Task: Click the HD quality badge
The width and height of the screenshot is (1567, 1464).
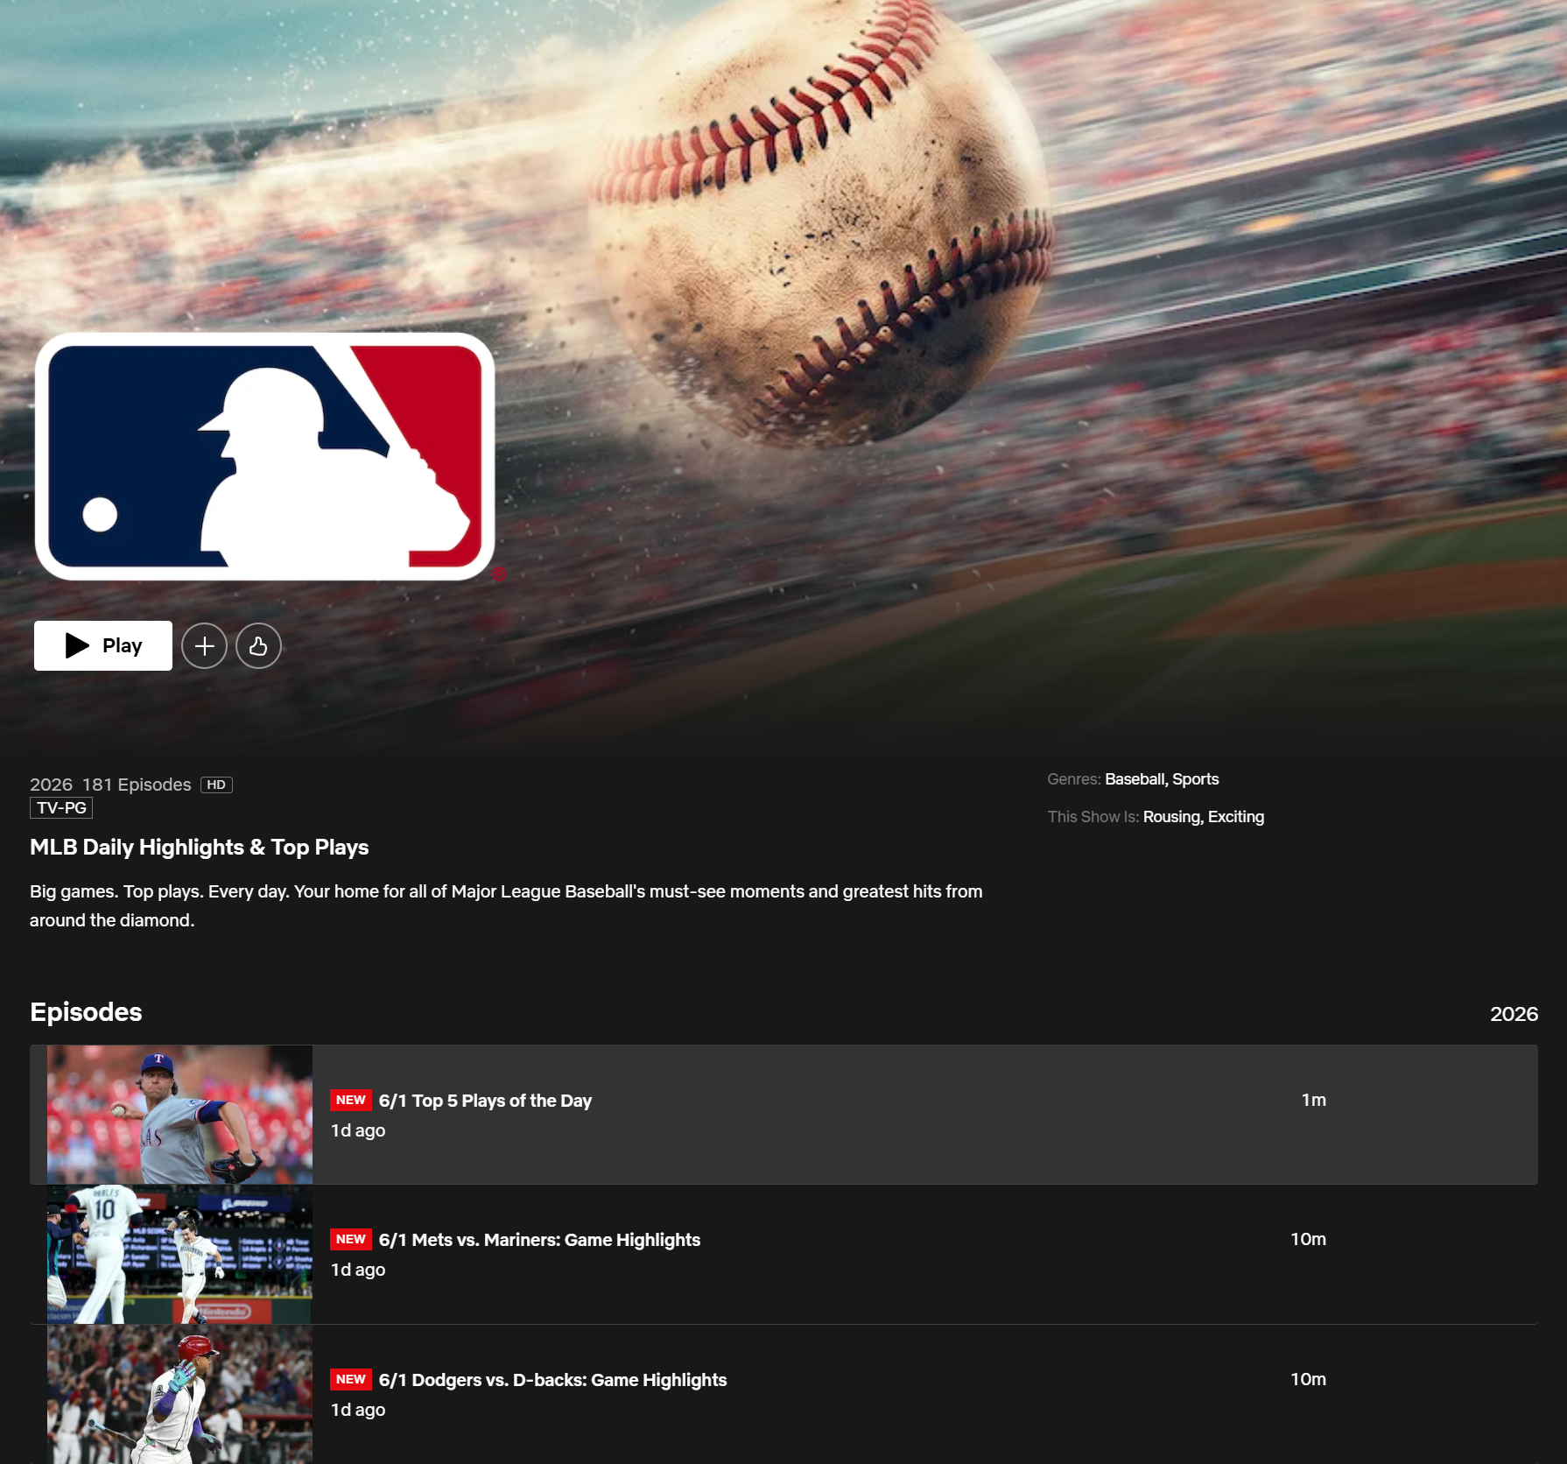Action: 216,785
